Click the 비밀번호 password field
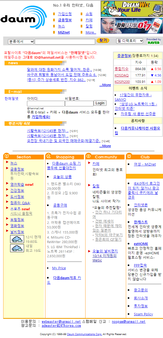This screenshot has width=163, height=338. [x=79, y=104]
